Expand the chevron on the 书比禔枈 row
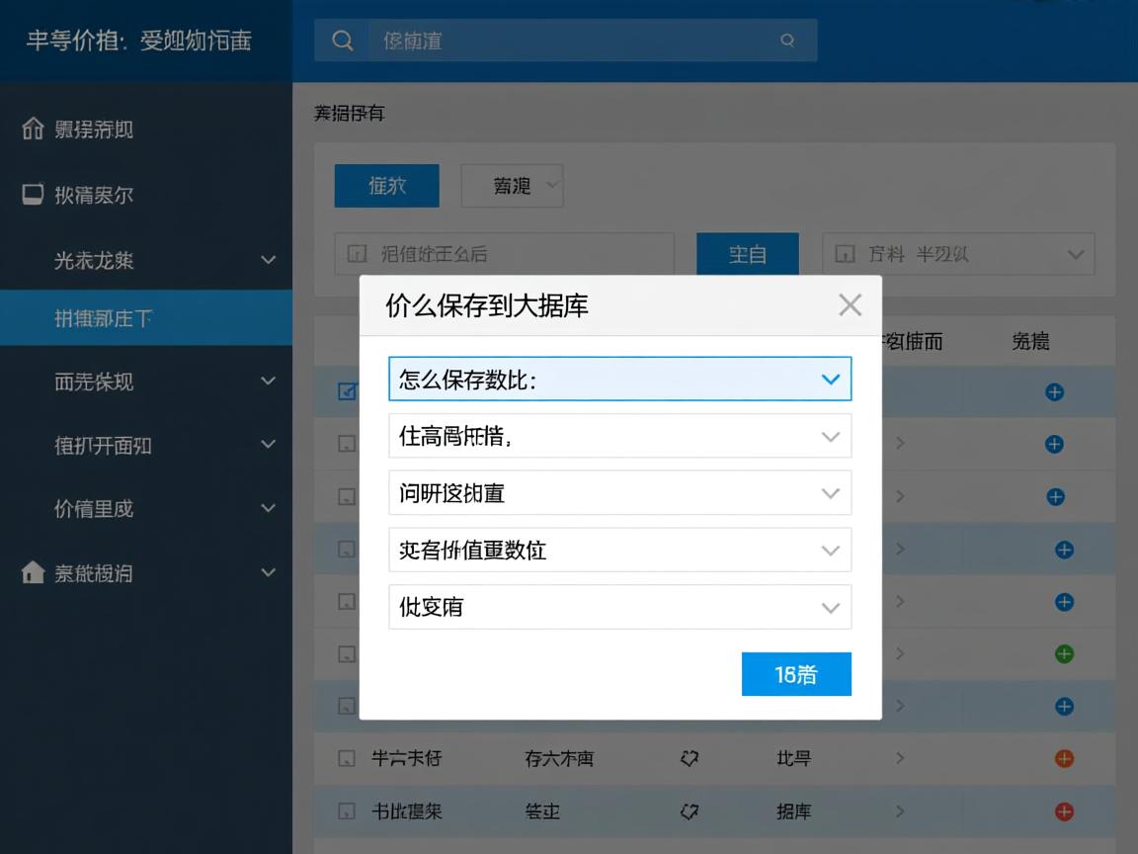This screenshot has height=854, width=1138. (899, 811)
